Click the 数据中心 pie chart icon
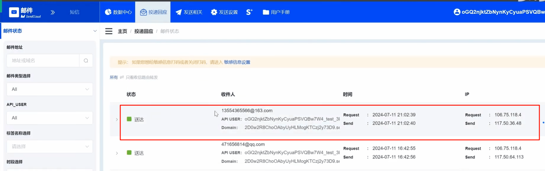 pos(108,12)
